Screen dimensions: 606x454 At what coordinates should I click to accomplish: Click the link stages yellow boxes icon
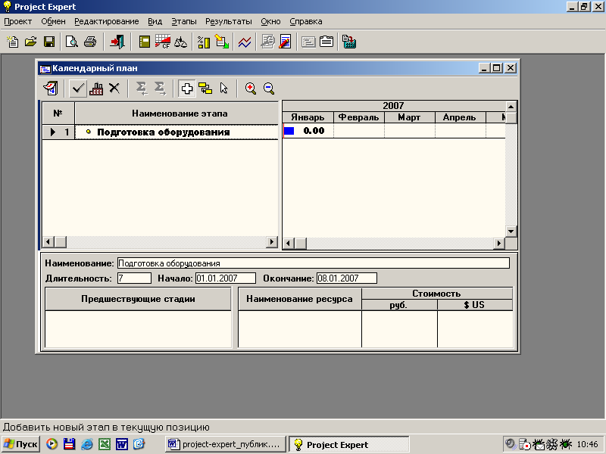coord(205,89)
